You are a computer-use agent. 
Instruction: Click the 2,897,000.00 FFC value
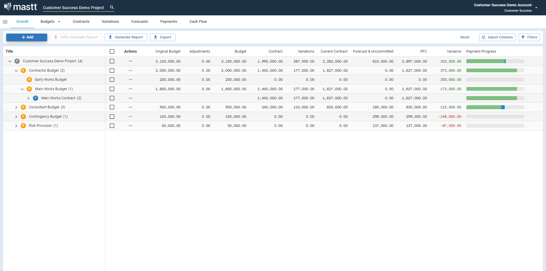[x=414, y=61]
